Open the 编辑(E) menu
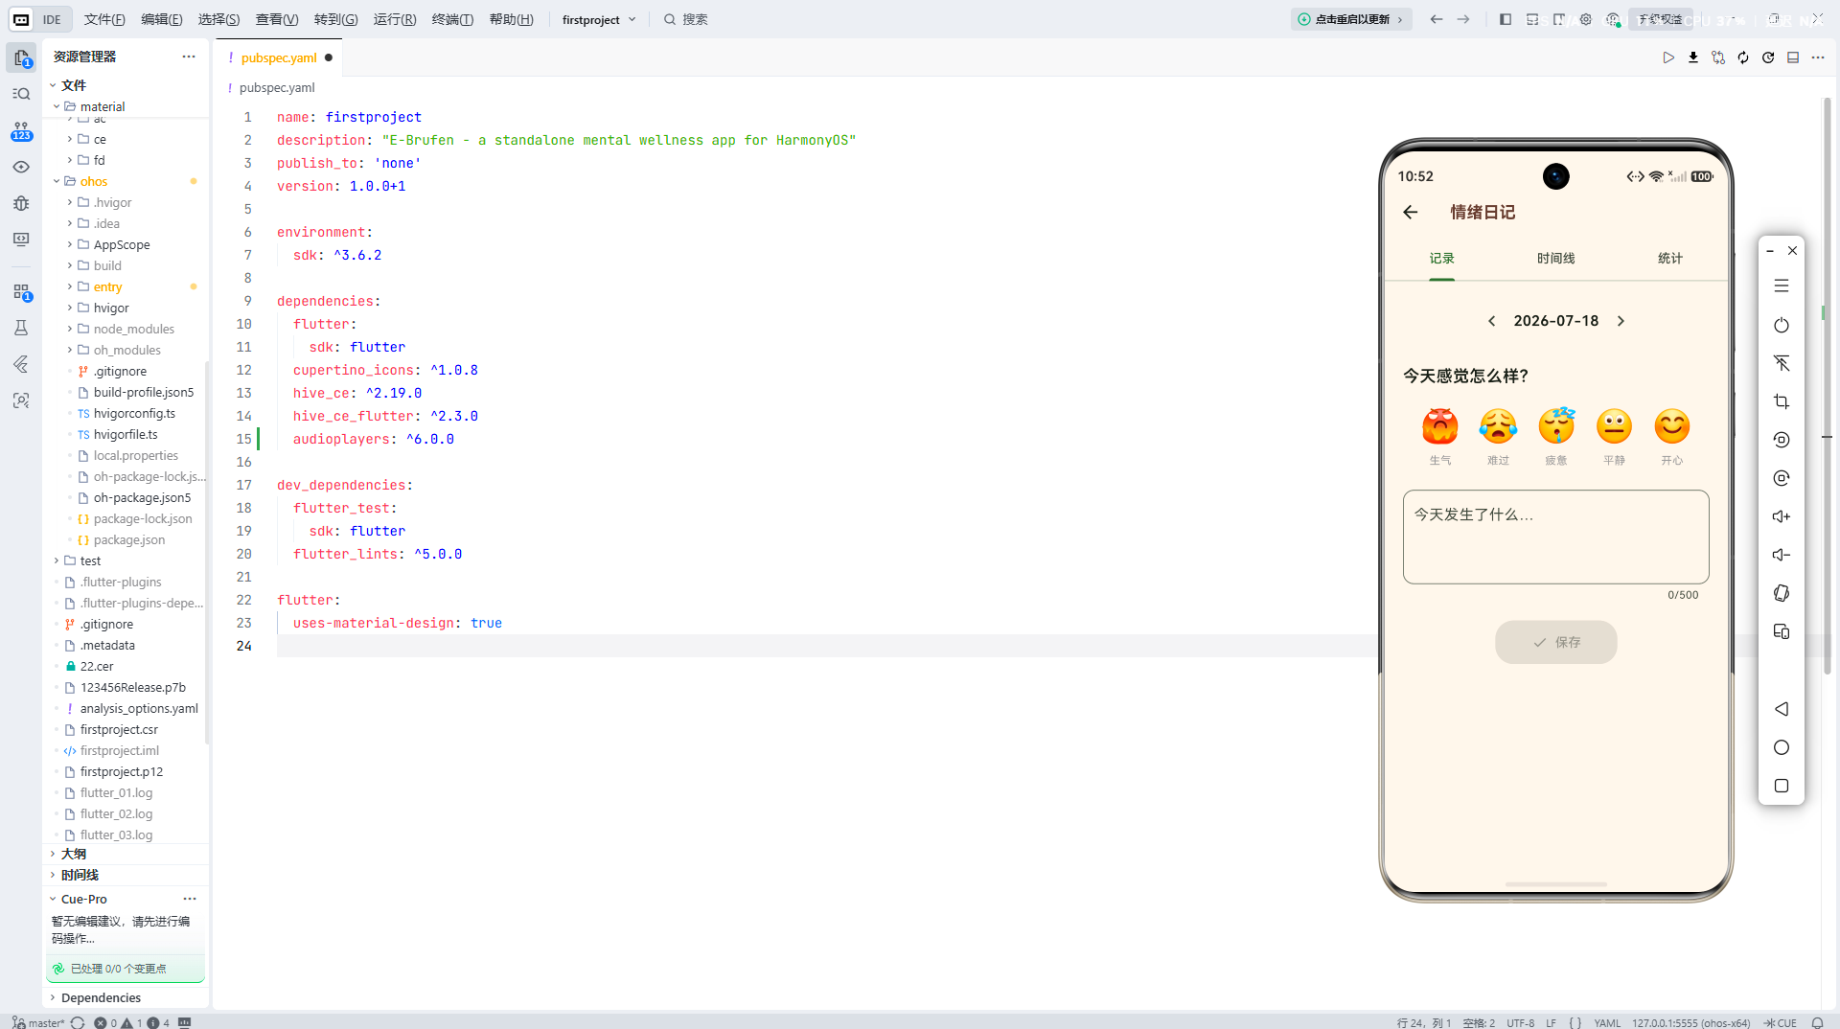Screen dimensions: 1840x1029 [x=161, y=19]
